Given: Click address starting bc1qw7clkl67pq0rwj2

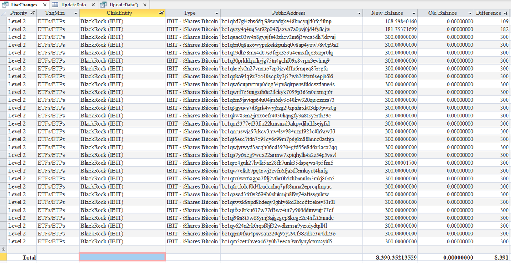Looking at the screenshot, I should point(275,171).
